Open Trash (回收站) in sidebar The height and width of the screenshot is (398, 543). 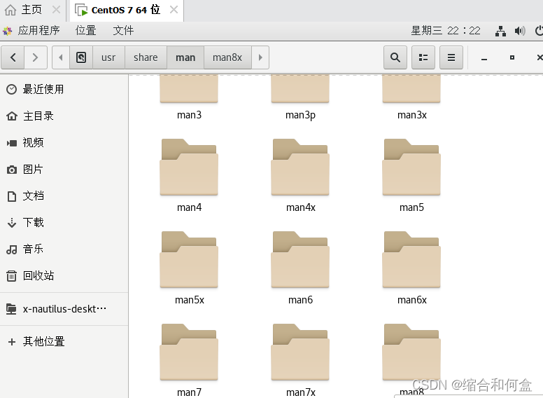(64, 275)
